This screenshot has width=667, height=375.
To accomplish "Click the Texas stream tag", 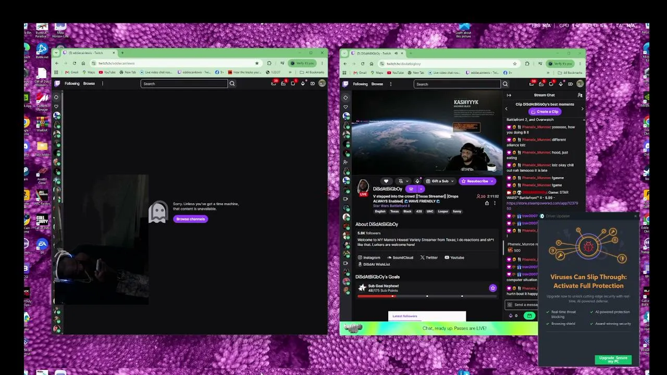I will click(394, 211).
